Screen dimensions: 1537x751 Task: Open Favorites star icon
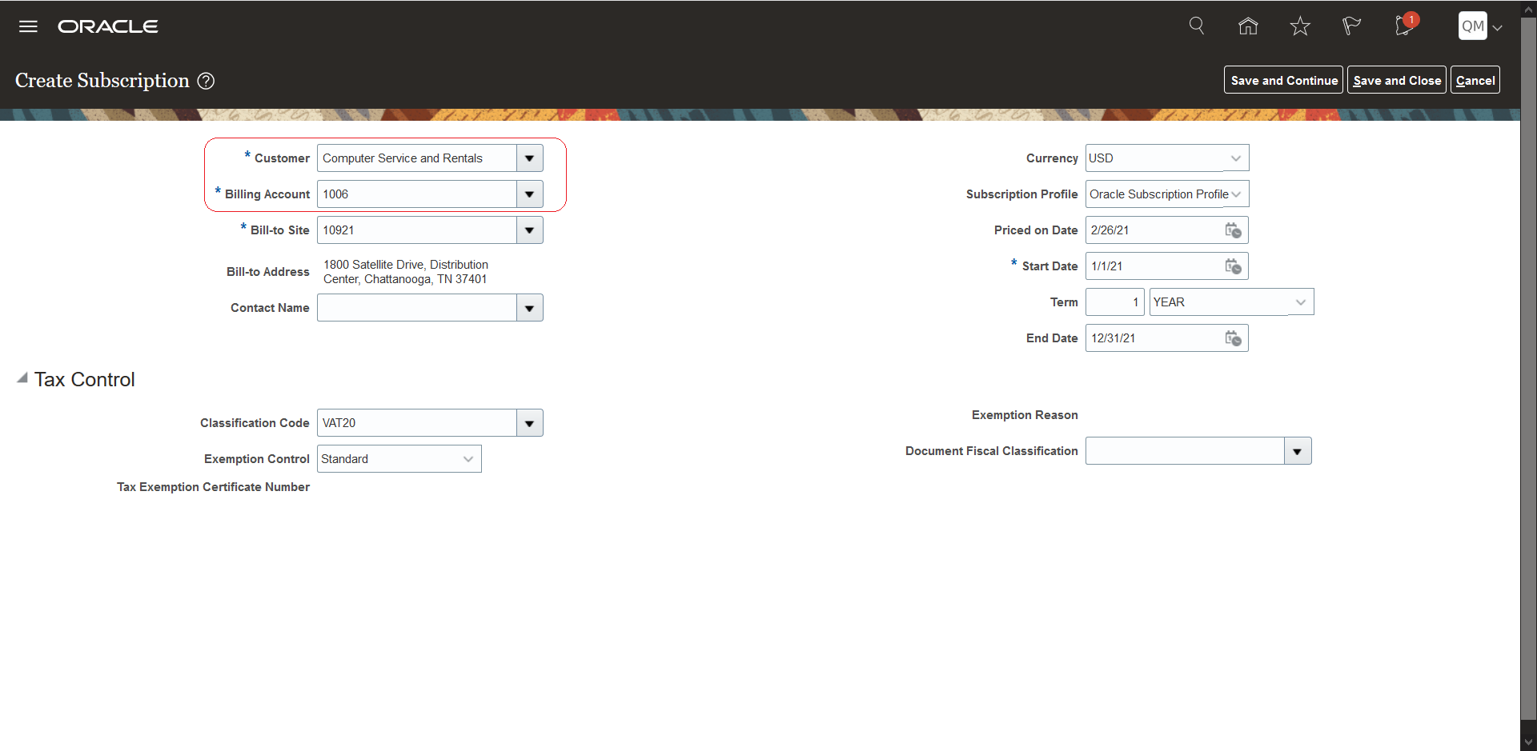(x=1300, y=26)
